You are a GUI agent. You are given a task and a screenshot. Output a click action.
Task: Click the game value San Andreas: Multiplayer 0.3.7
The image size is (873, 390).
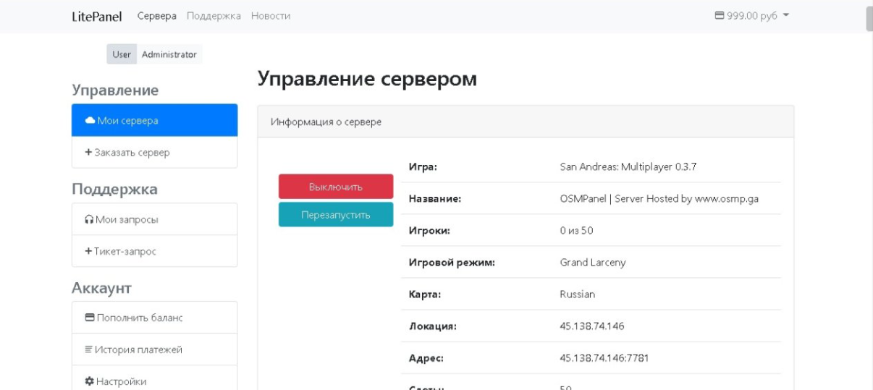(628, 166)
